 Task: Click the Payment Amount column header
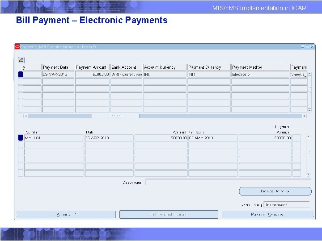pyautogui.click(x=92, y=67)
